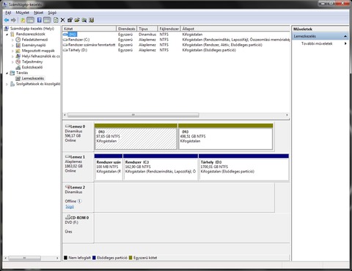
Task: Click the Lemezkezelés disk icon in tree
Action: pos(18,79)
